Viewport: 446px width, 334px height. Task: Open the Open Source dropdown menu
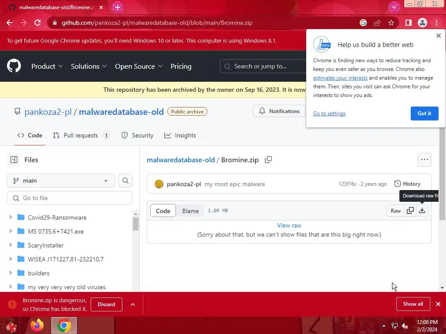139,66
